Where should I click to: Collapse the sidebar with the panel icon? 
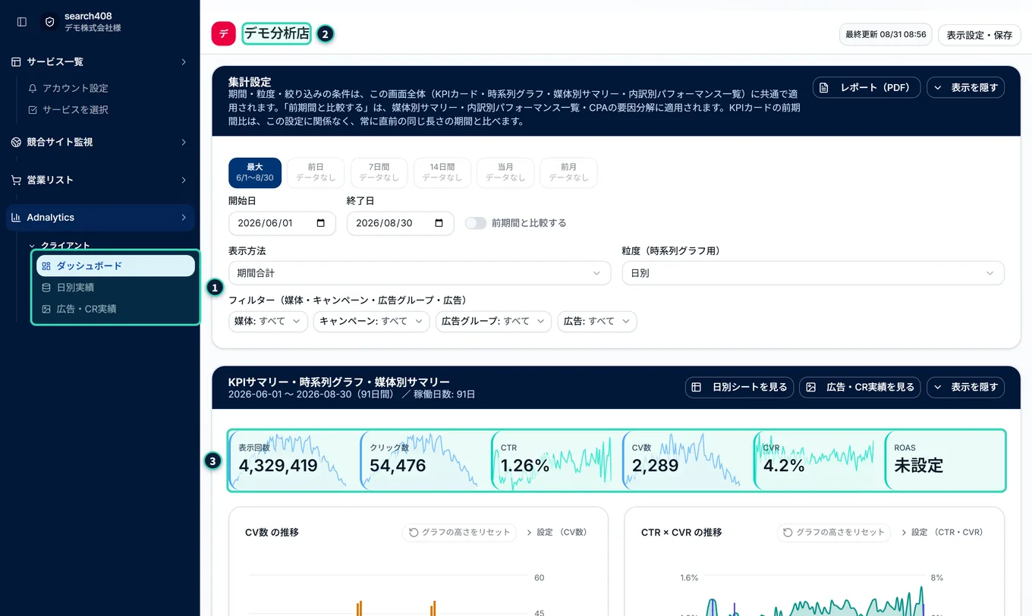pyautogui.click(x=21, y=22)
